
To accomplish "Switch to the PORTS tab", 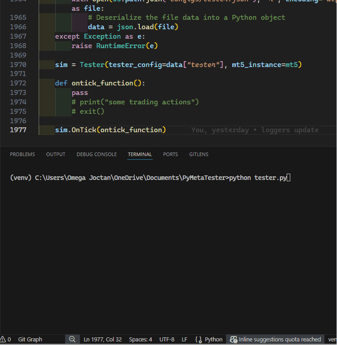I will coord(170,154).
